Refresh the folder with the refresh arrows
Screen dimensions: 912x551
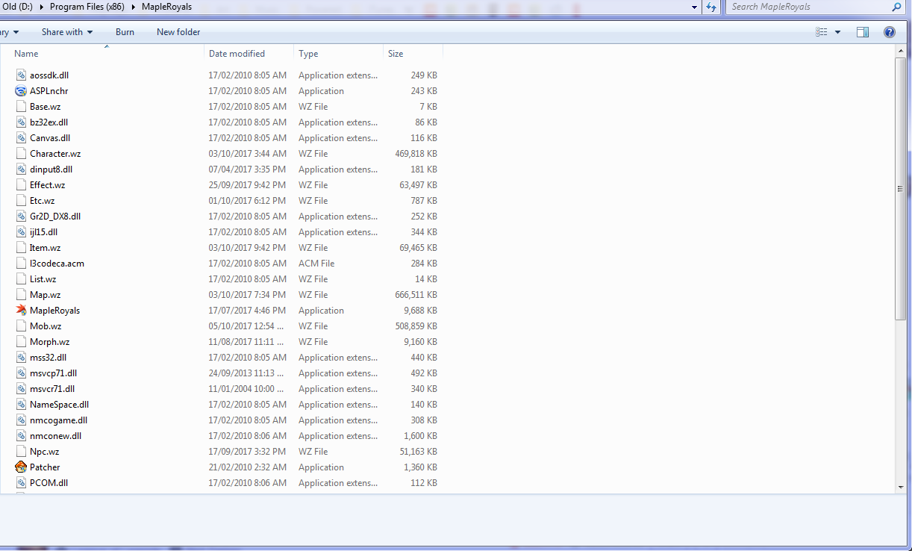tap(711, 7)
